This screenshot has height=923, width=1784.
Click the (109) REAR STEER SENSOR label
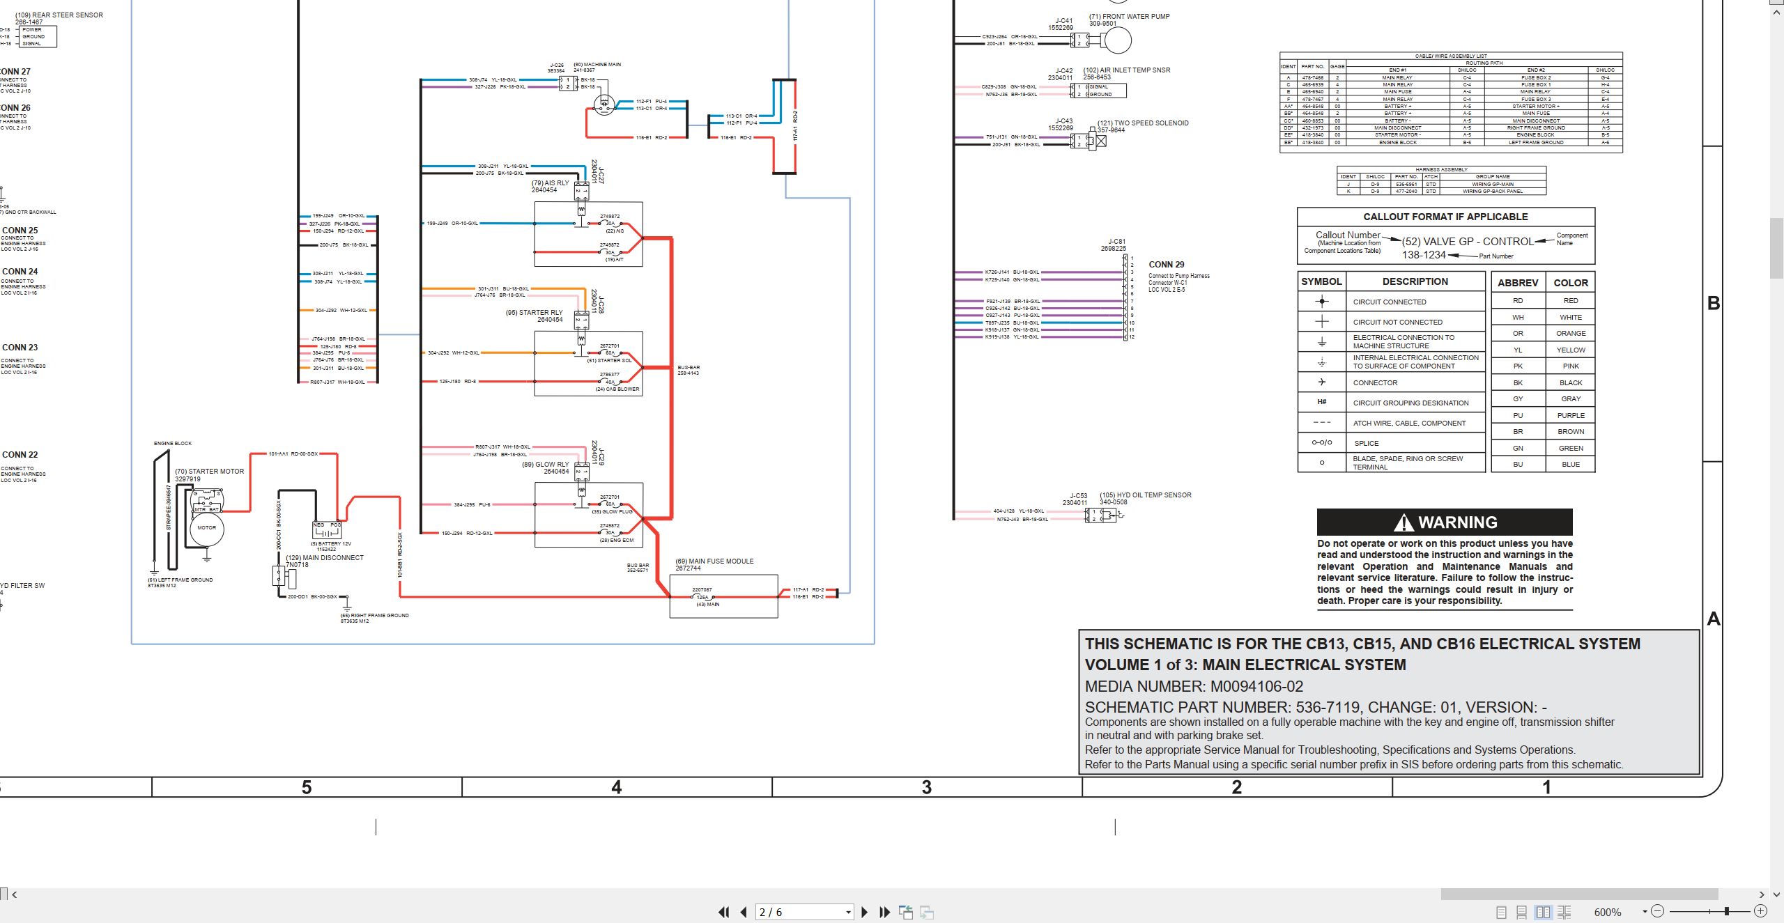coord(59,15)
